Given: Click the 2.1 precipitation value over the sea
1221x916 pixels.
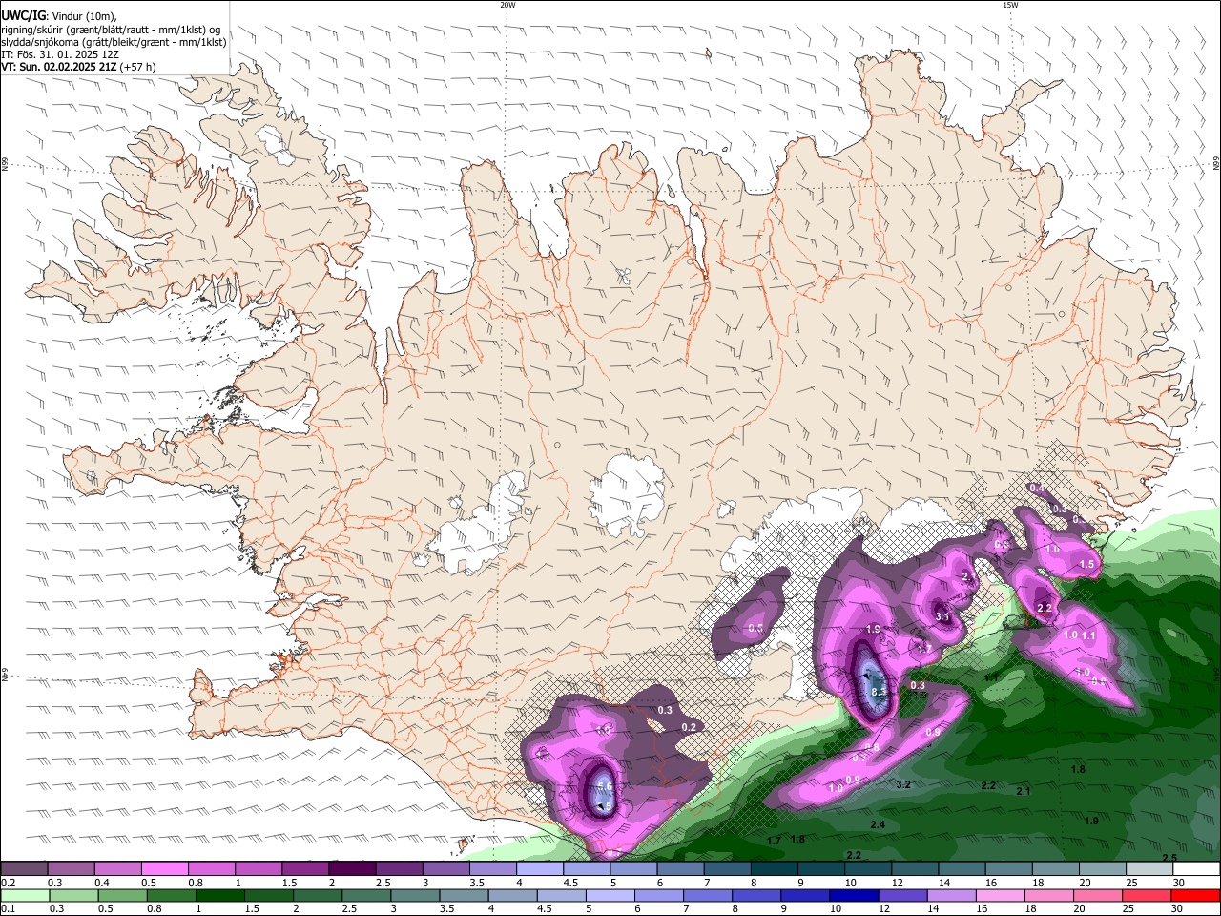Looking at the screenshot, I should tap(1024, 791).
